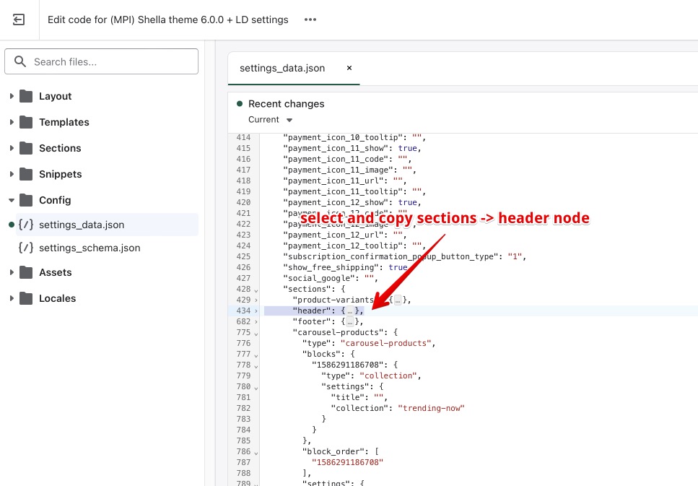Click line number 784 in the gutter

[243, 430]
